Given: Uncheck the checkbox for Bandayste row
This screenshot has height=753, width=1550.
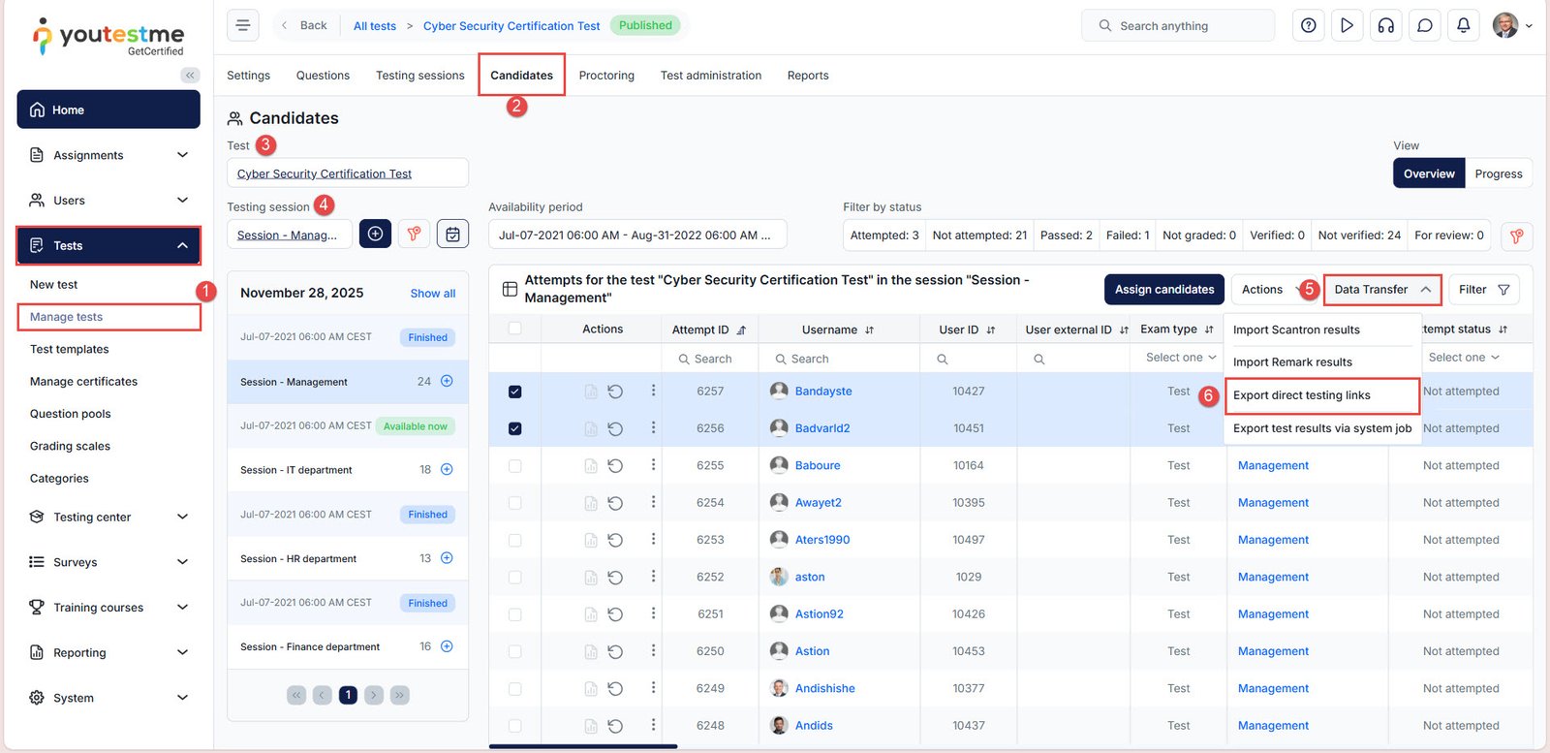Looking at the screenshot, I should pos(514,392).
